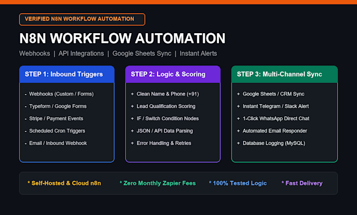The width and height of the screenshot is (357, 215).
Task: Click 'Typeform / Google Forms' item
Action: pyautogui.click(x=58, y=107)
